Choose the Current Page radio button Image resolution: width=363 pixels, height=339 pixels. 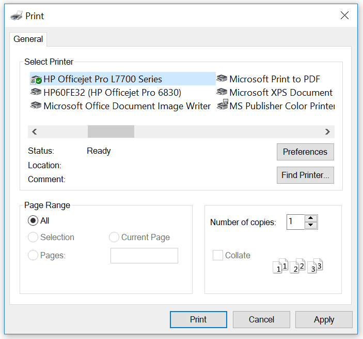point(114,237)
